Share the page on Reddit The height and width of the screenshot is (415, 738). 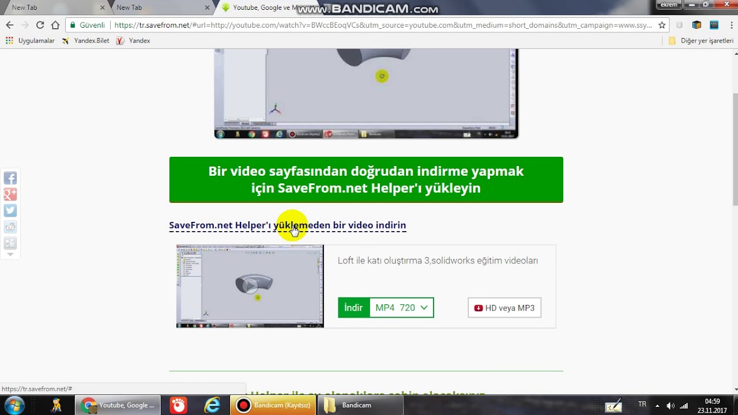click(10, 227)
